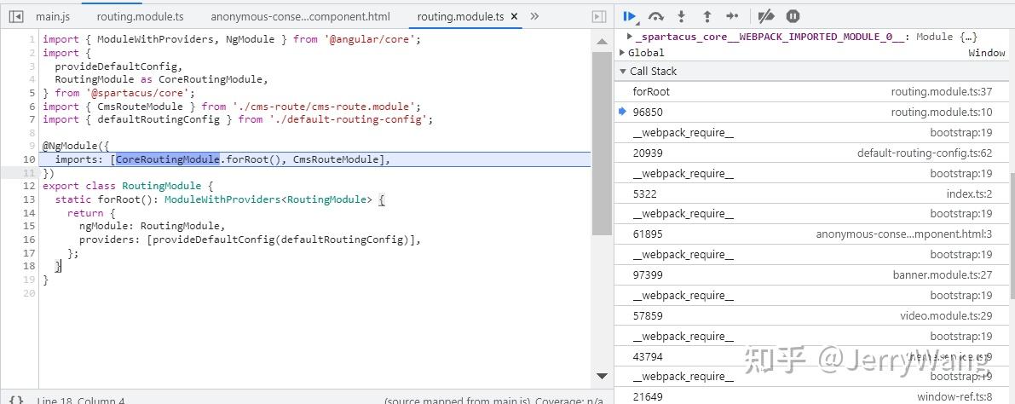Open anonymous-conse...component.html tab
Image resolution: width=1015 pixels, height=404 pixels.
pyautogui.click(x=300, y=17)
